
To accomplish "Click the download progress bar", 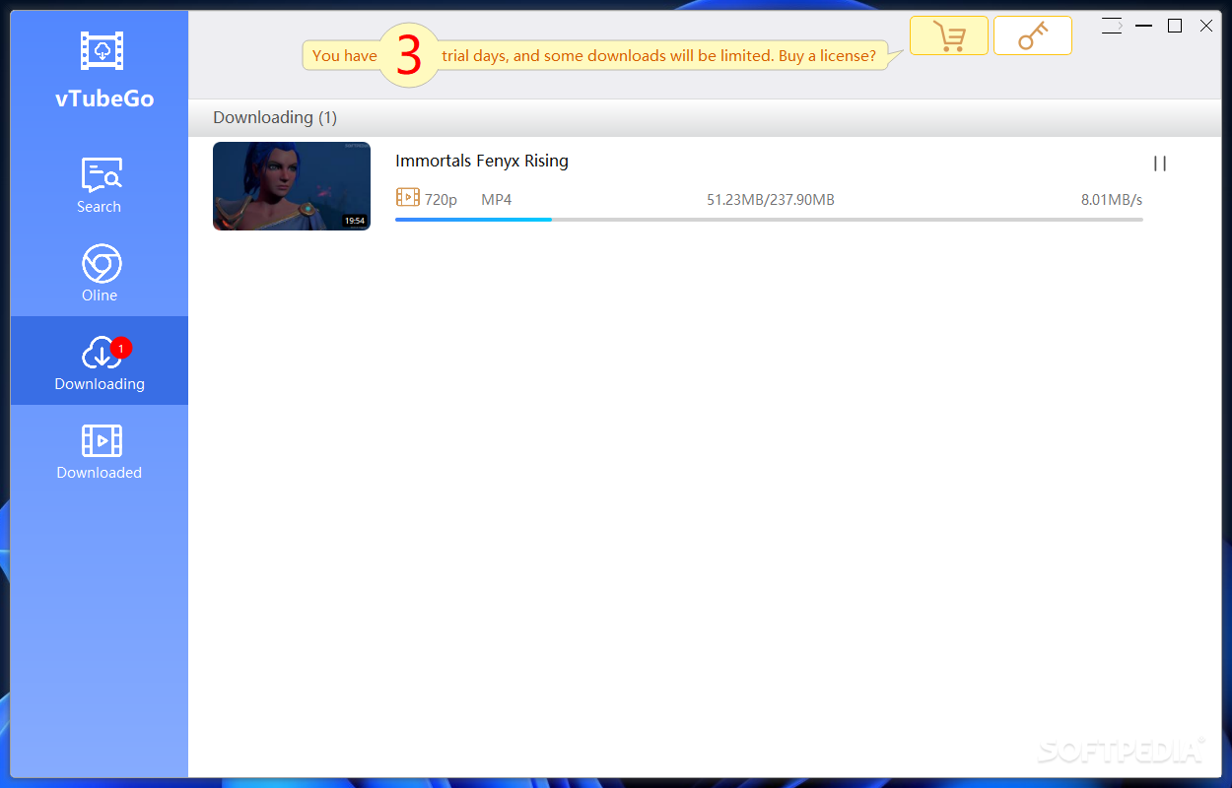I will pos(769,220).
